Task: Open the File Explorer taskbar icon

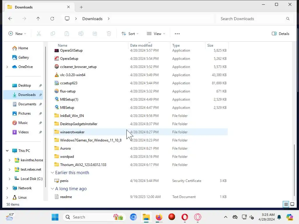Action: coord(146,217)
